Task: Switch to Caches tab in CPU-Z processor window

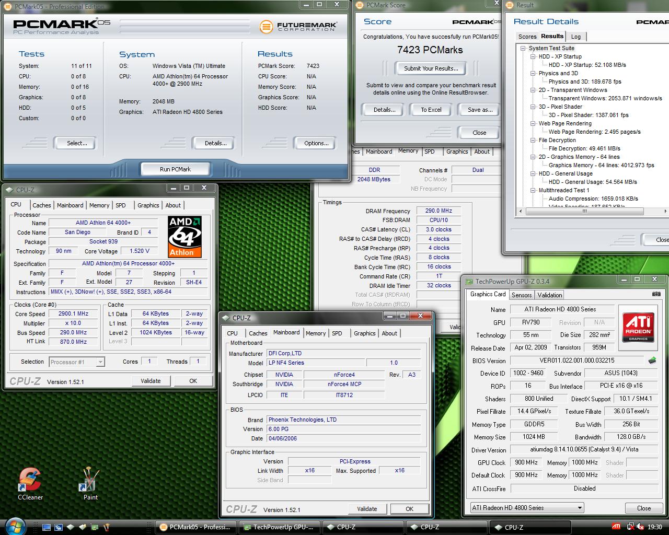Action: tap(42, 205)
